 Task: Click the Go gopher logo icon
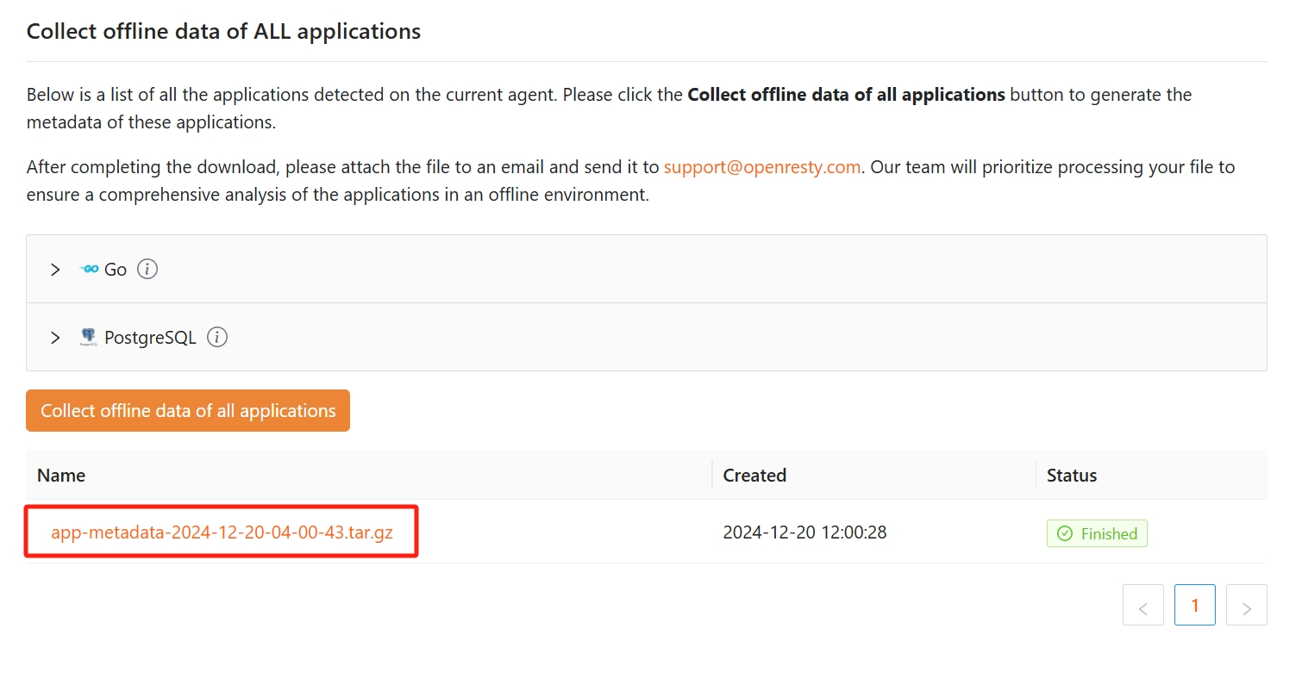tap(89, 269)
